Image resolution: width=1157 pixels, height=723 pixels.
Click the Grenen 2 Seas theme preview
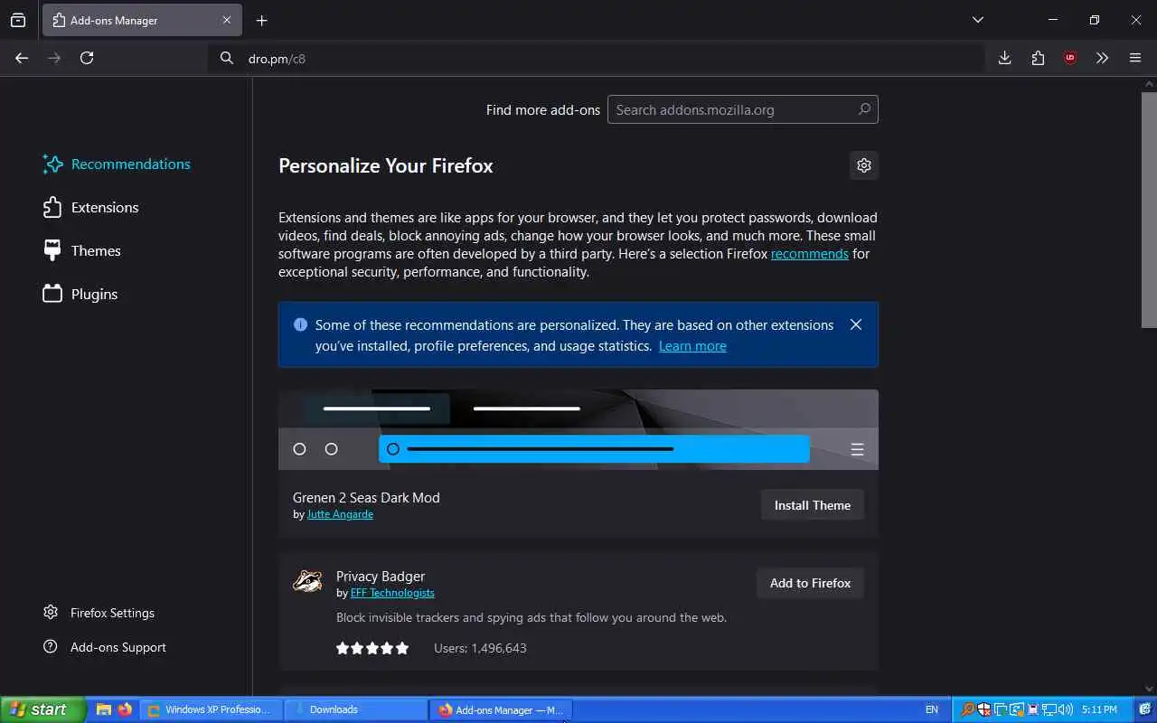(578, 429)
